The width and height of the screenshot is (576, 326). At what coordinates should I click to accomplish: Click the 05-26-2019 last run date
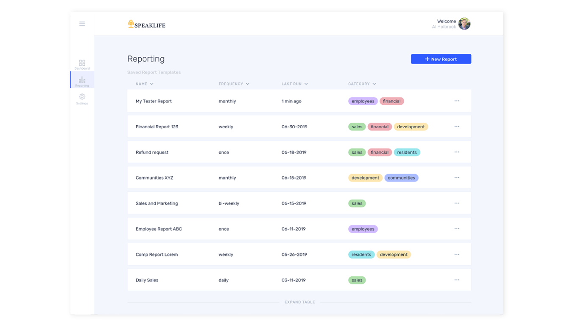294,255
